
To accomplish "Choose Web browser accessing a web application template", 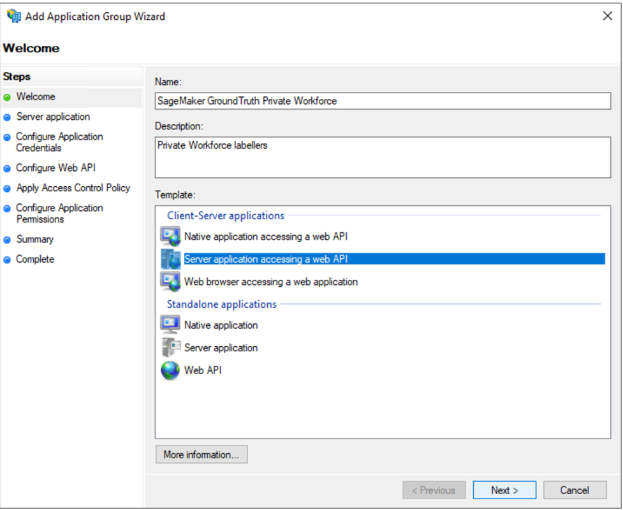I will click(x=270, y=282).
